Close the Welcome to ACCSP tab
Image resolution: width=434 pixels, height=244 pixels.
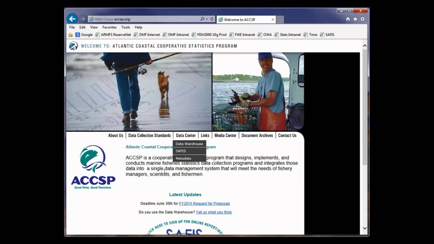[273, 19]
